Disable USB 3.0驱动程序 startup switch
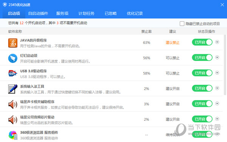The width and height of the screenshot is (227, 142). (x=202, y=73)
